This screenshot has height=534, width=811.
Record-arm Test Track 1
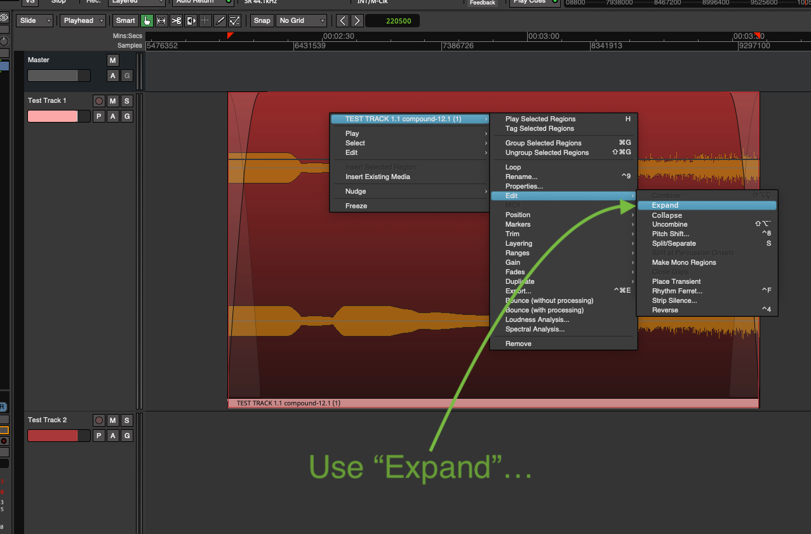point(98,101)
